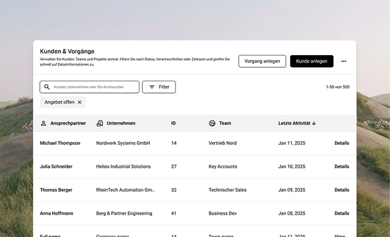Viewport: 390px width, 237px height.
Task: Click the filter lines icon
Action: [152, 87]
